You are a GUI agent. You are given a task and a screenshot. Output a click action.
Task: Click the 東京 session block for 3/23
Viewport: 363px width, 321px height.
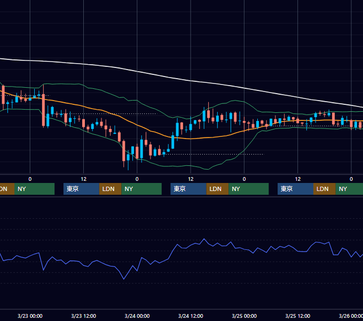coord(81,189)
